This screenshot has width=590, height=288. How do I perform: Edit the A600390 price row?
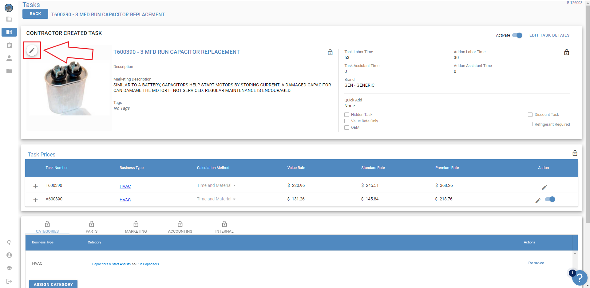[538, 201]
